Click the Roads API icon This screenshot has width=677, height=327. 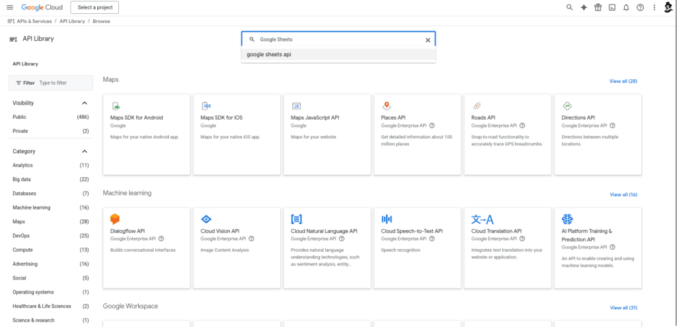[477, 106]
